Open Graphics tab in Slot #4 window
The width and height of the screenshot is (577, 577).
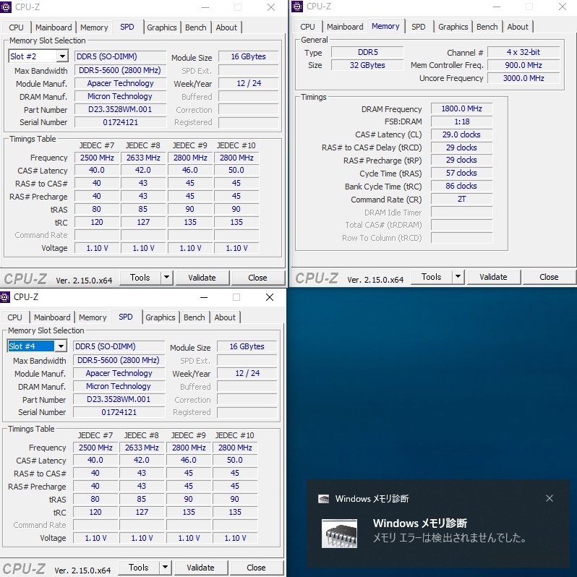click(x=161, y=317)
